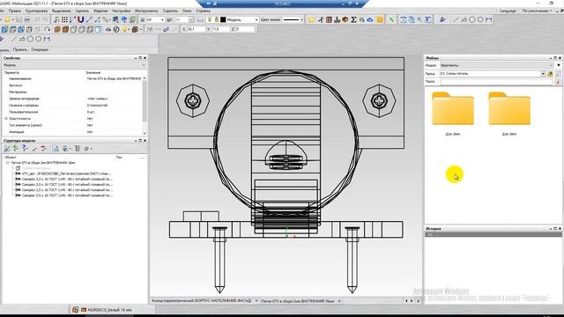564x317 pixels.
Task: Click the yellow bulb icon in second toolbar
Action: [x=125, y=29]
